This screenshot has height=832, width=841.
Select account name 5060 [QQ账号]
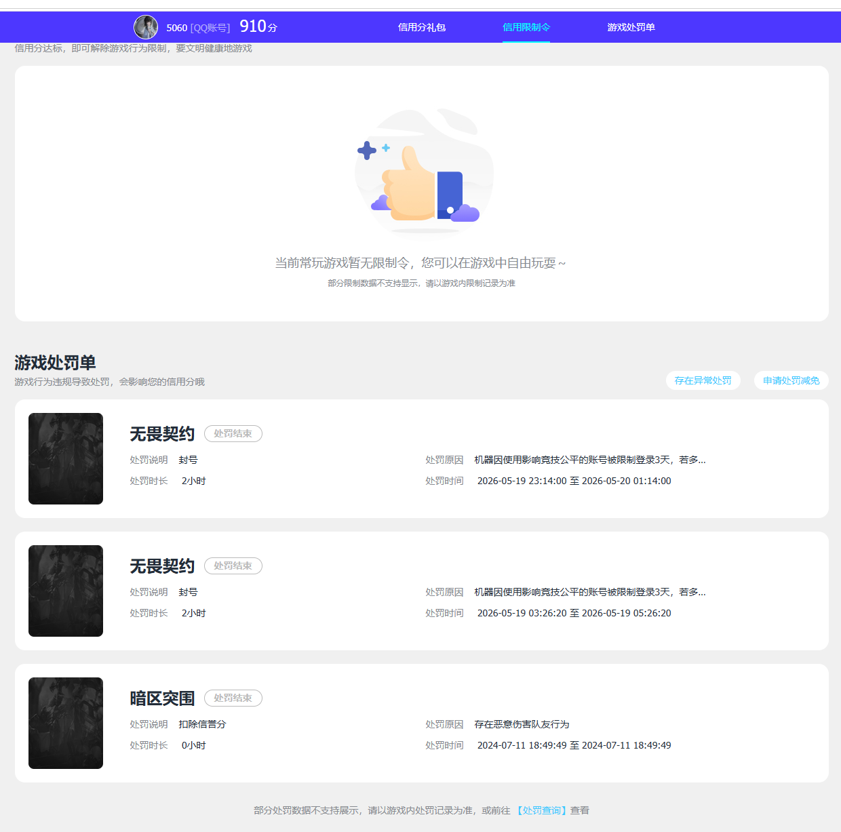click(x=198, y=28)
